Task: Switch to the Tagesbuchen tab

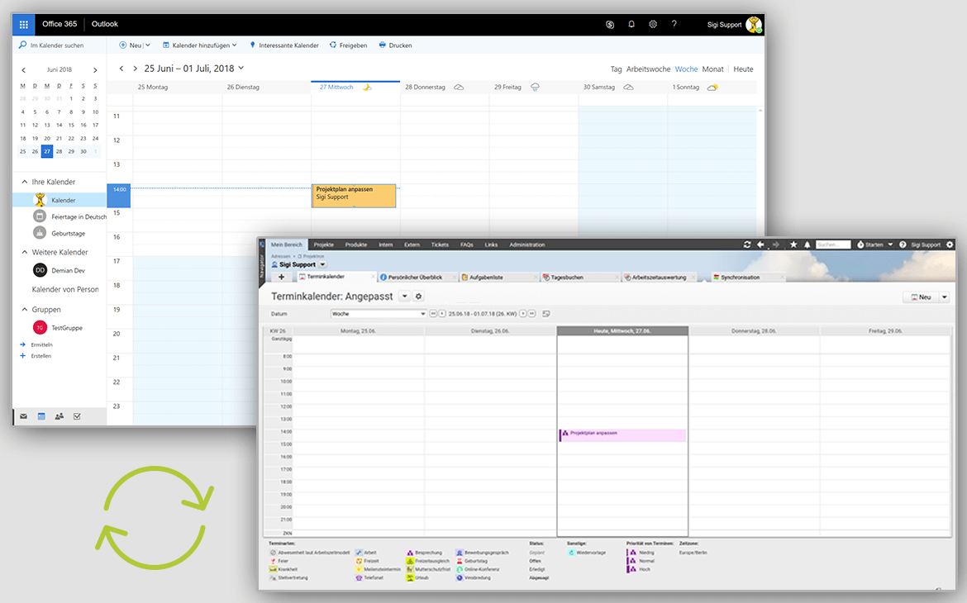Action: click(579, 278)
